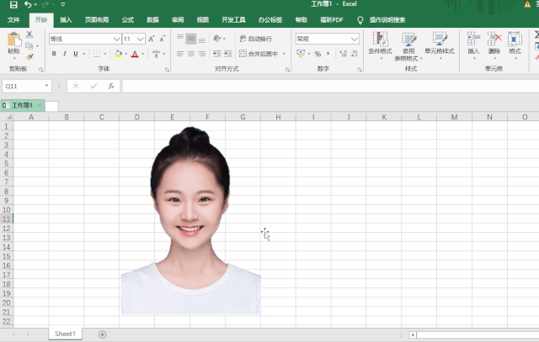Add a new sheet with plus button
539x342 pixels.
(x=103, y=334)
